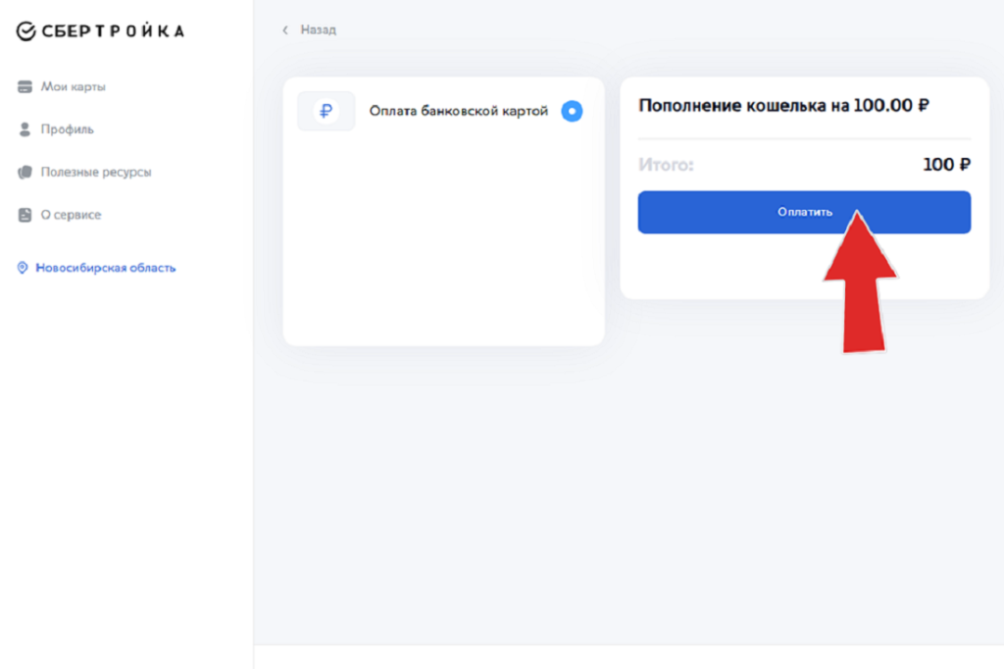The image size is (1004, 669).
Task: Open the Профиль menu item
Action: (x=67, y=129)
